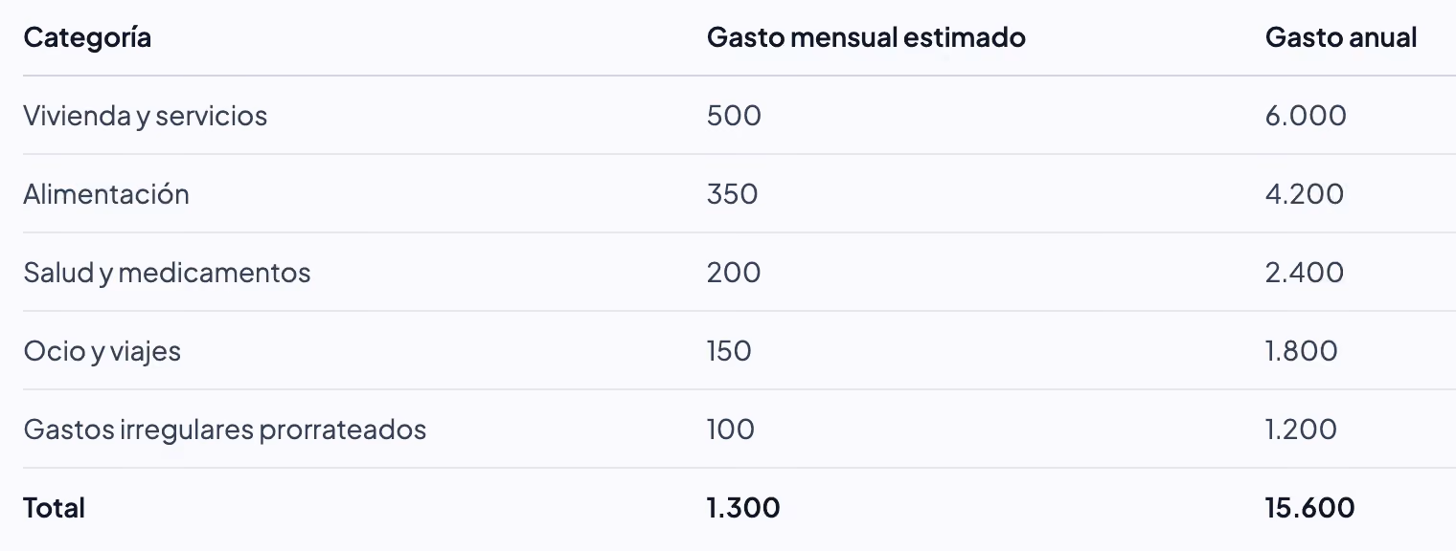Click the Gasto anual column header

tap(1341, 37)
